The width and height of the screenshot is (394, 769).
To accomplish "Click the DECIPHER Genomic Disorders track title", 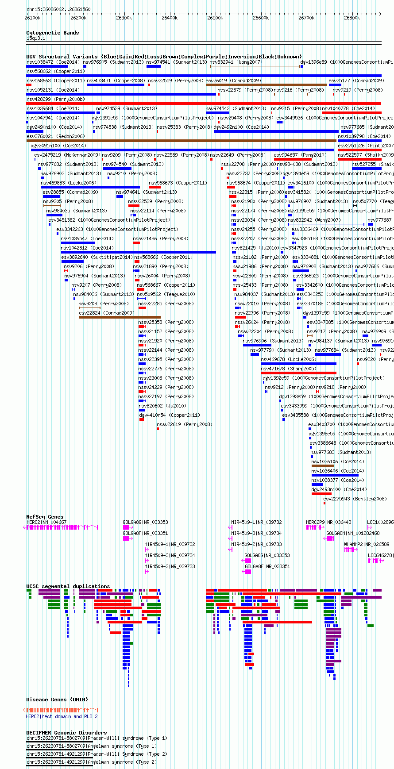I will [x=66, y=733].
